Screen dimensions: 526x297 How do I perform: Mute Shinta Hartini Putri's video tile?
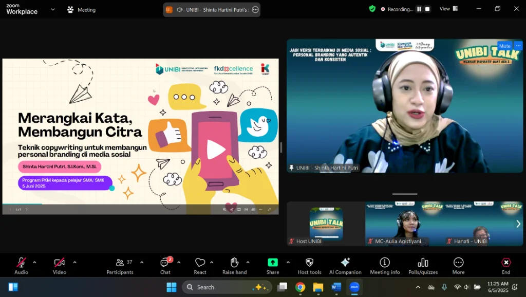[x=504, y=46]
